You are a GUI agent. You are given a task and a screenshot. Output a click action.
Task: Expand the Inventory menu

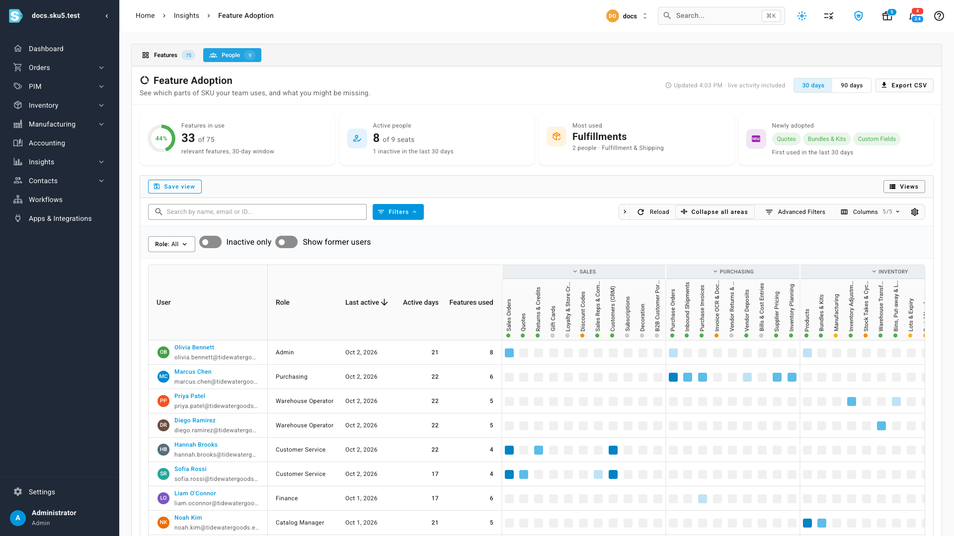point(60,105)
